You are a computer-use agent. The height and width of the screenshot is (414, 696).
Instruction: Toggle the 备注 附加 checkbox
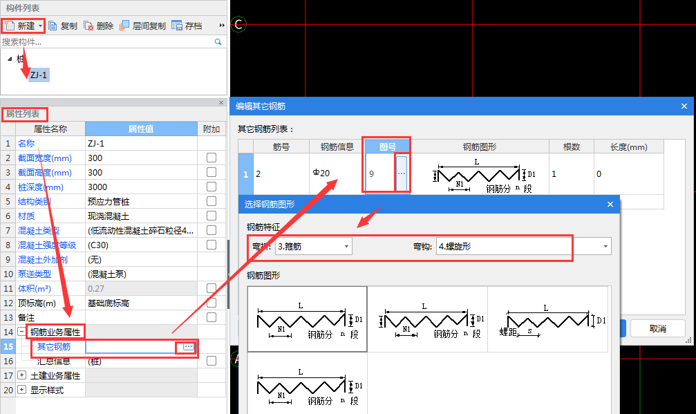(x=211, y=317)
